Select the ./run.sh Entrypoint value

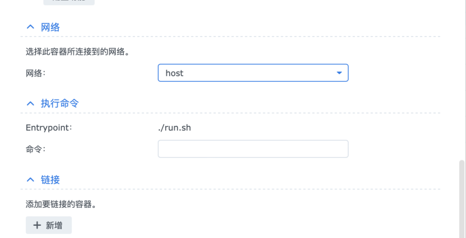[x=174, y=128]
